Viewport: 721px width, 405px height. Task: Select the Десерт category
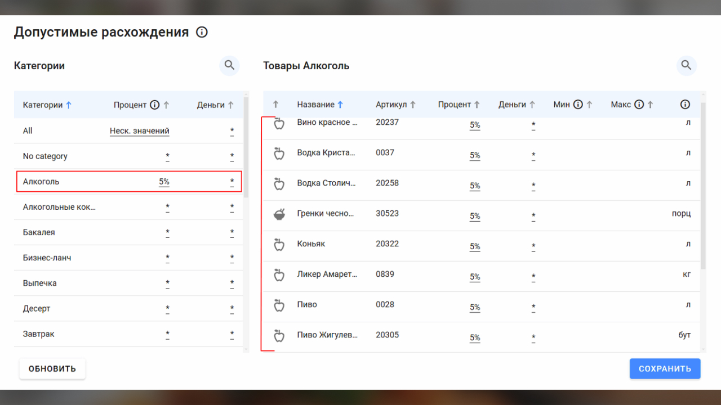(128, 308)
